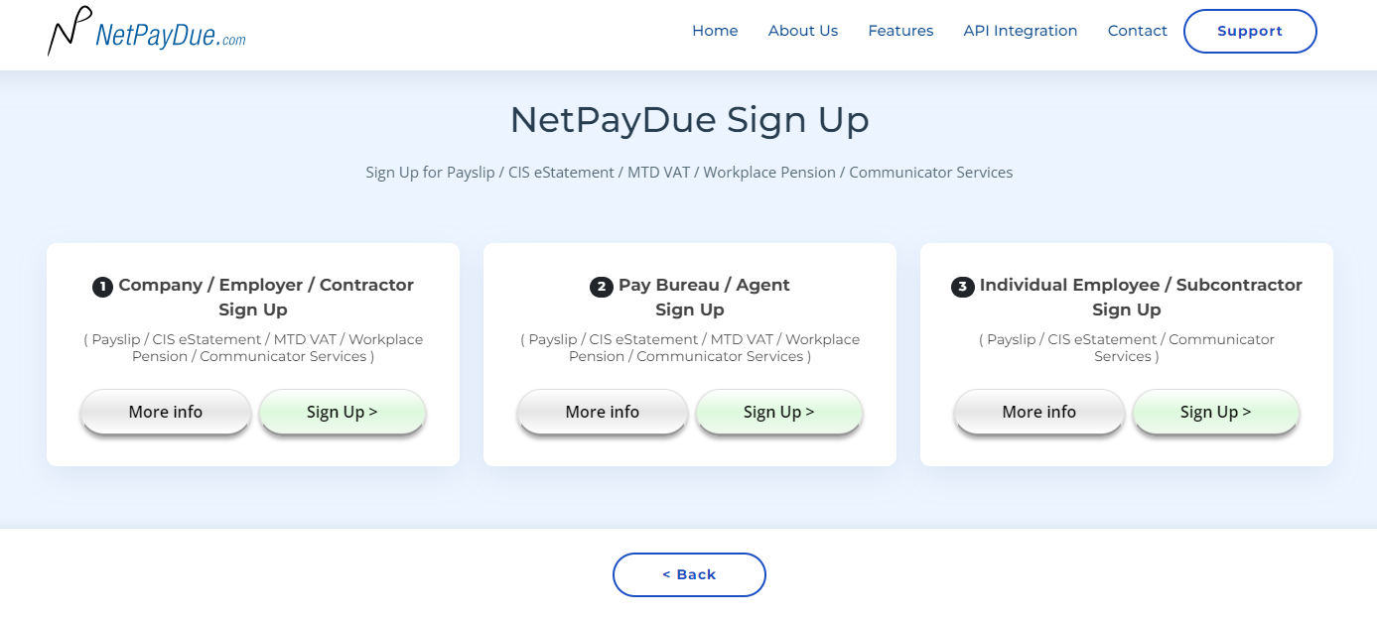Sign up as Company / Employer / Contractor
The image size is (1377, 618).
(343, 412)
